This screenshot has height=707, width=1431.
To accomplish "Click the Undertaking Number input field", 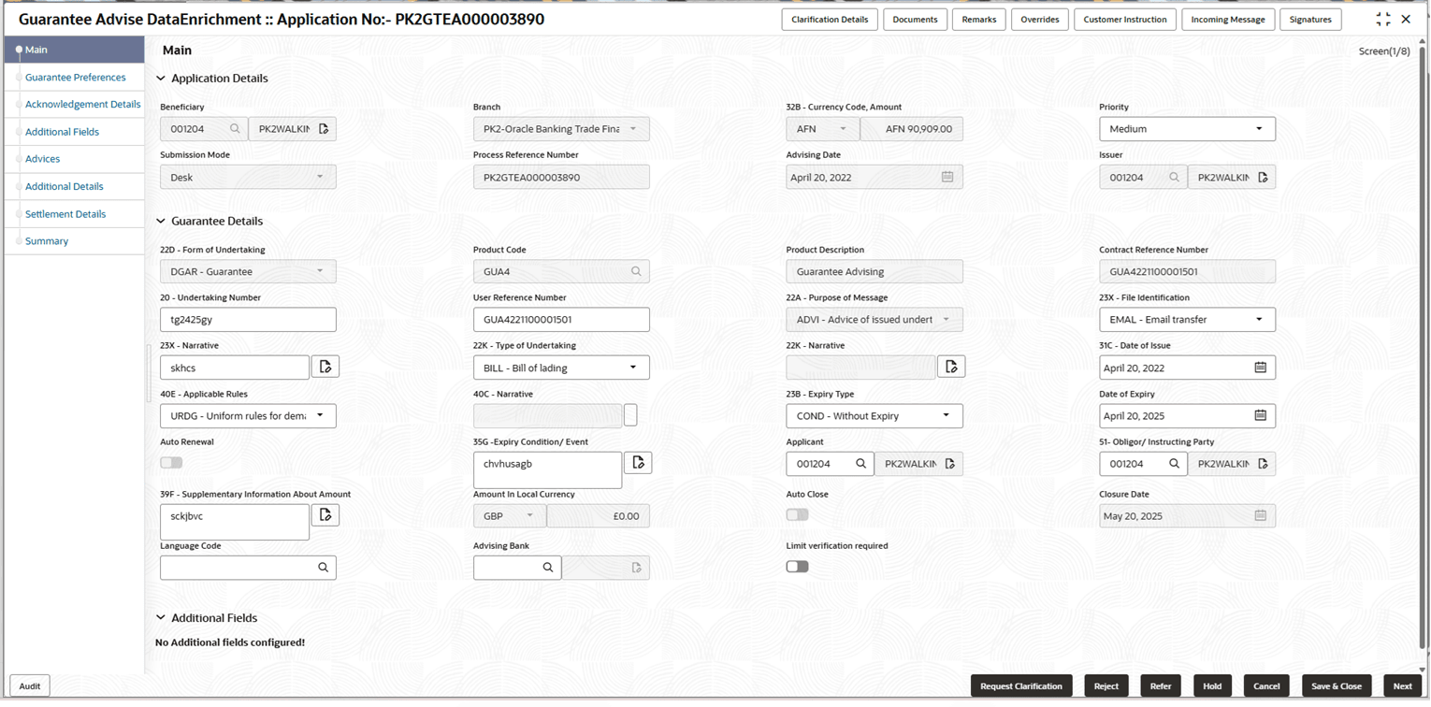I will click(247, 319).
